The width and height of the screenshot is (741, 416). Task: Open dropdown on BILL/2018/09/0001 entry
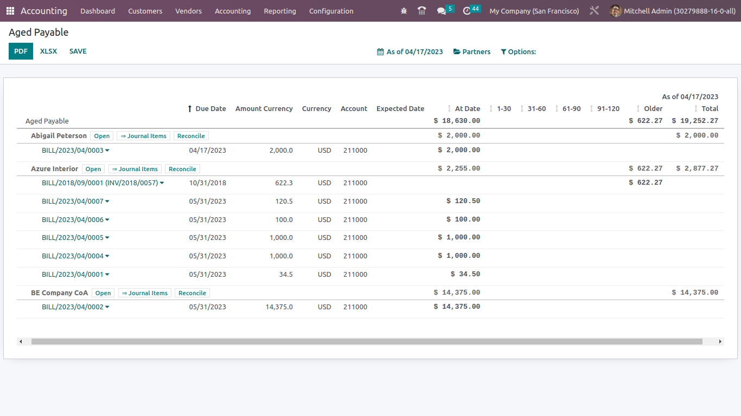(162, 183)
